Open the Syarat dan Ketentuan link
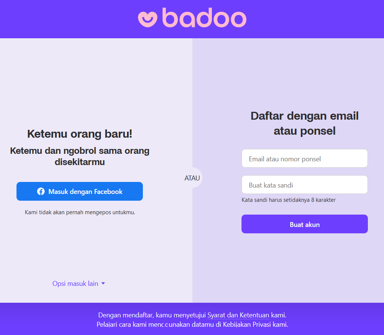The image size is (384, 335). (238, 315)
